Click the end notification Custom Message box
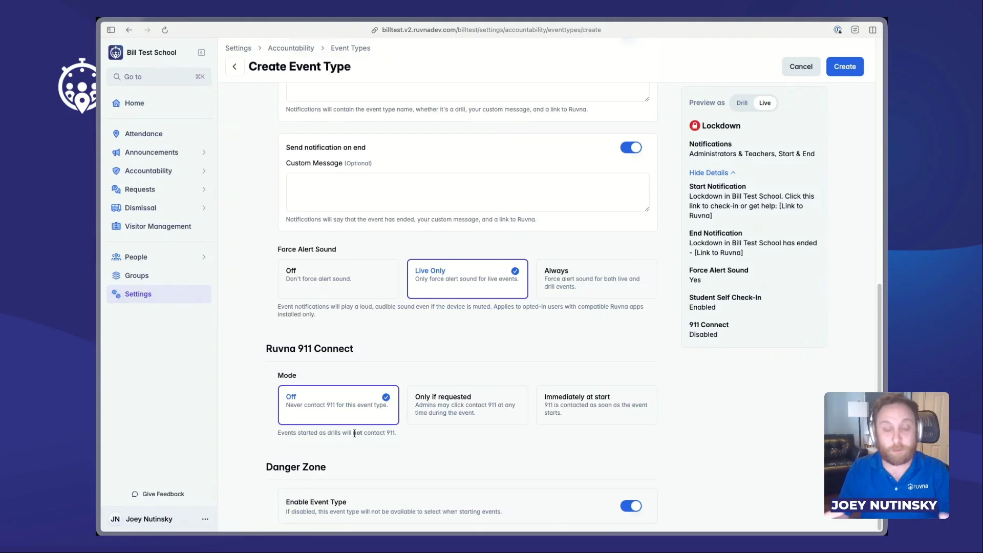The height and width of the screenshot is (553, 983). pyautogui.click(x=467, y=192)
